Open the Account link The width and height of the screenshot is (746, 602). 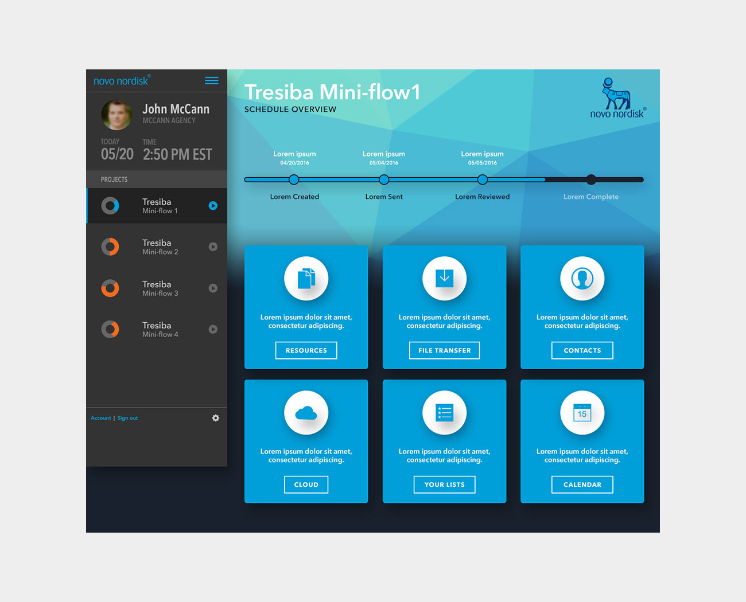pyautogui.click(x=101, y=418)
